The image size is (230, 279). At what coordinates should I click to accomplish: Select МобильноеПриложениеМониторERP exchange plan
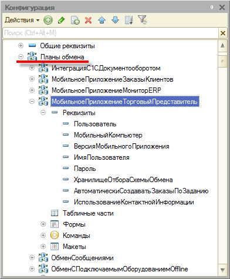[x=106, y=90]
